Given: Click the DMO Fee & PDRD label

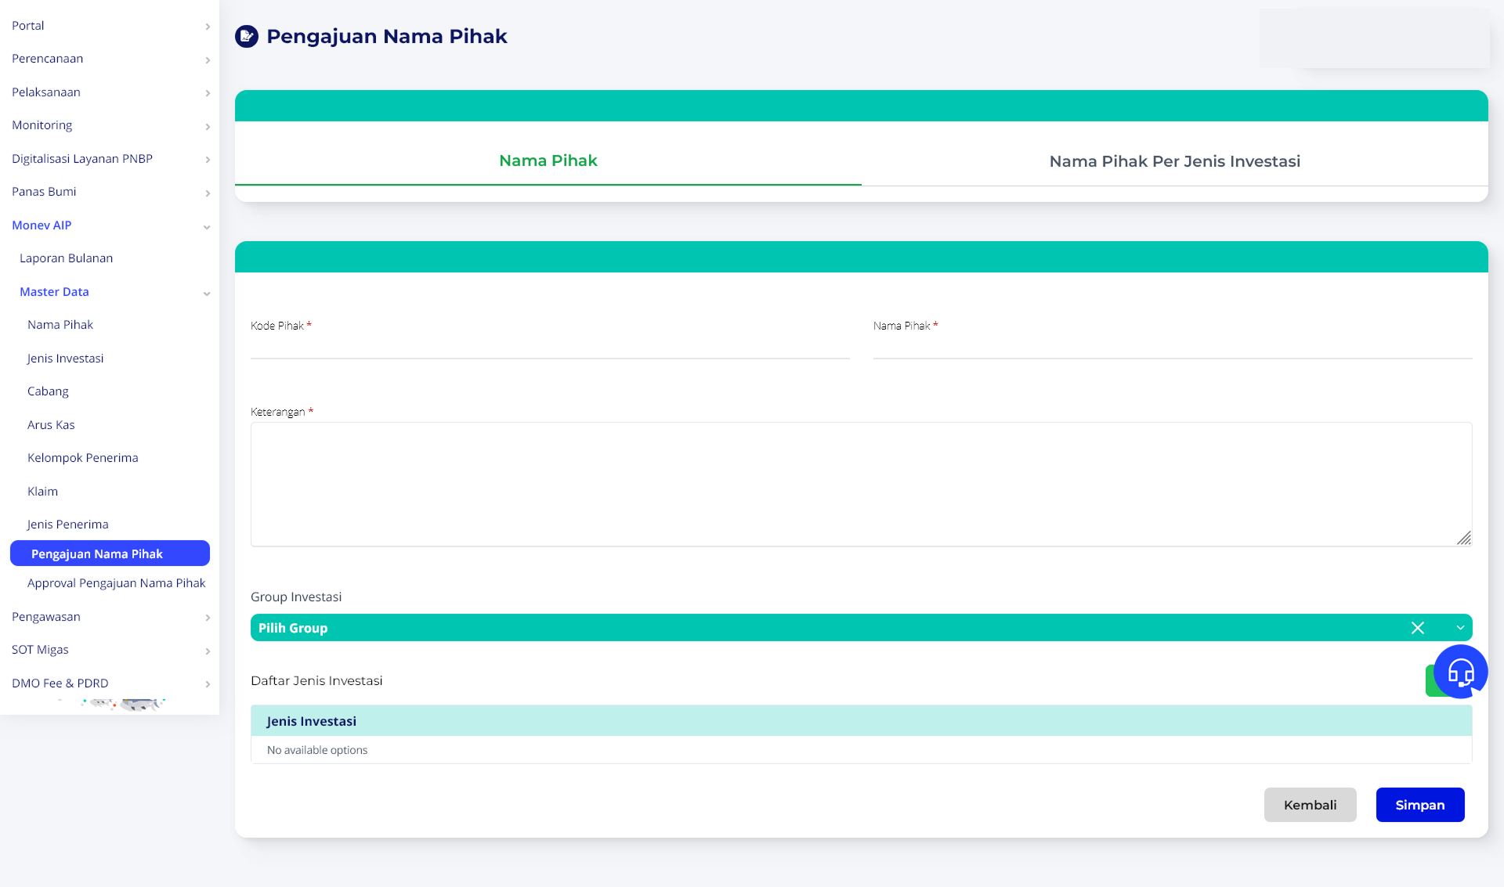Looking at the screenshot, I should (x=60, y=683).
